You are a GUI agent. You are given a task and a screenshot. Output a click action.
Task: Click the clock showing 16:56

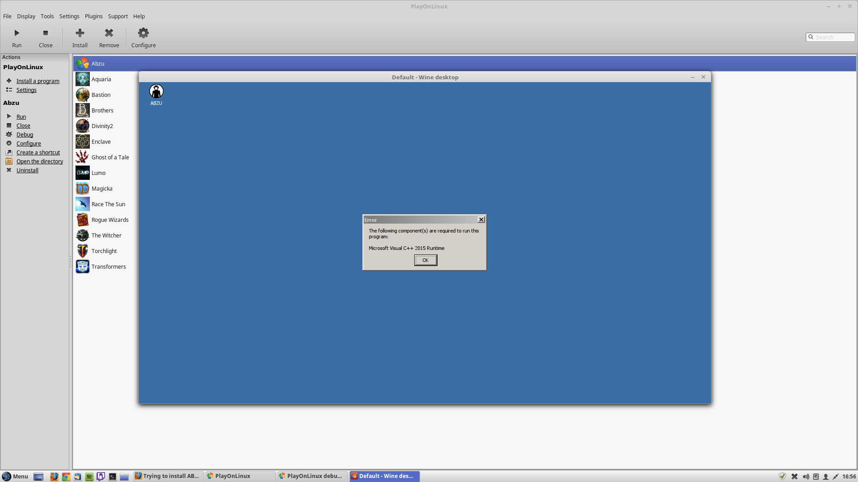[849, 476]
